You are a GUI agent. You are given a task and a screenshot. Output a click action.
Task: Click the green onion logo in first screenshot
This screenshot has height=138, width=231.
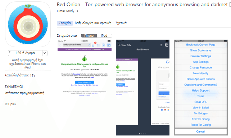tap(85, 59)
